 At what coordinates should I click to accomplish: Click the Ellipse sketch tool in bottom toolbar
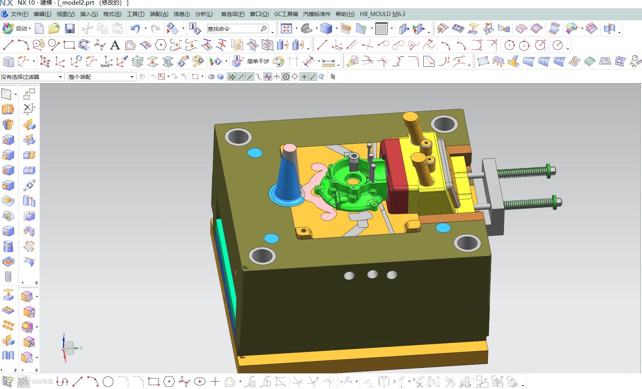(200, 382)
